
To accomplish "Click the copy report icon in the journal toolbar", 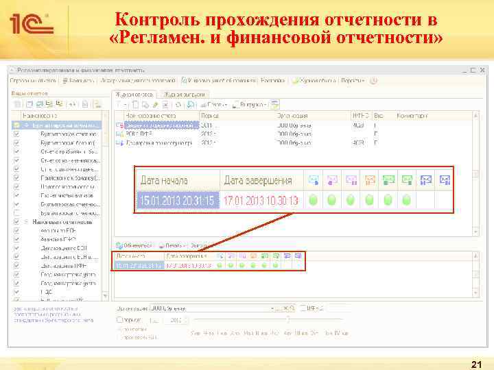I will (145, 104).
